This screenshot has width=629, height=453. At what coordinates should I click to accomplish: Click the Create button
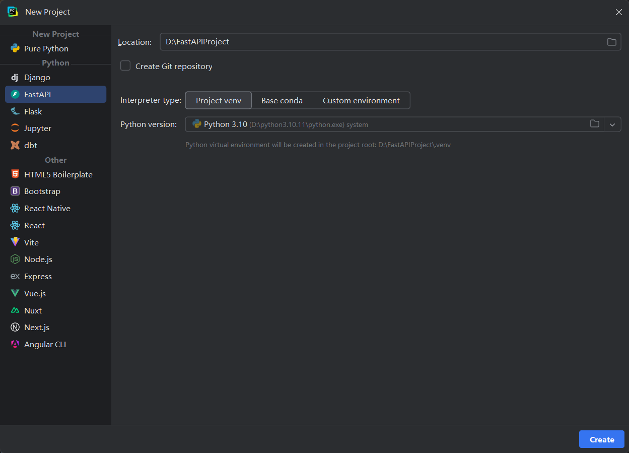point(602,439)
